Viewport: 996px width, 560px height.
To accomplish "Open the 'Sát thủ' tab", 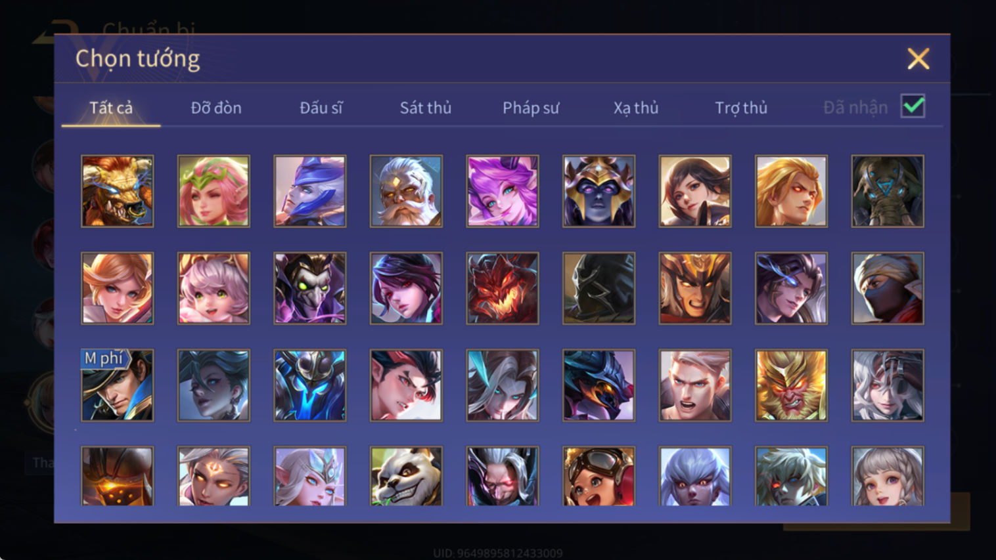I will point(426,108).
